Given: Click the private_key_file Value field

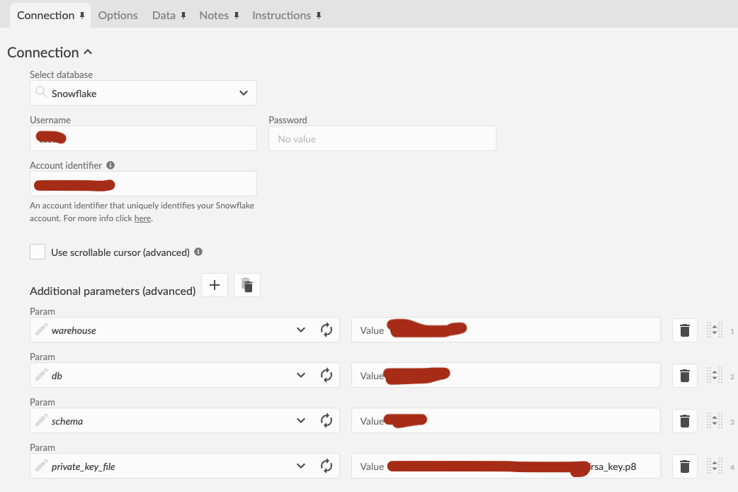Looking at the screenshot, I should (506, 466).
